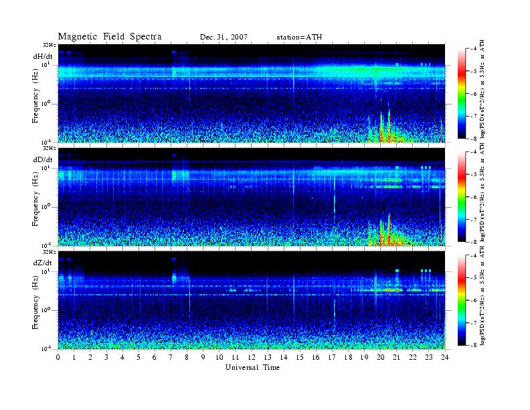
Task: Click the "32Hz" label above the dZ/dt plot
Action: coord(50,252)
